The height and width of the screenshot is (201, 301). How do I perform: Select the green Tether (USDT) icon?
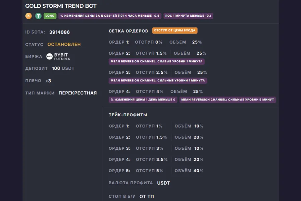tap(38, 16)
